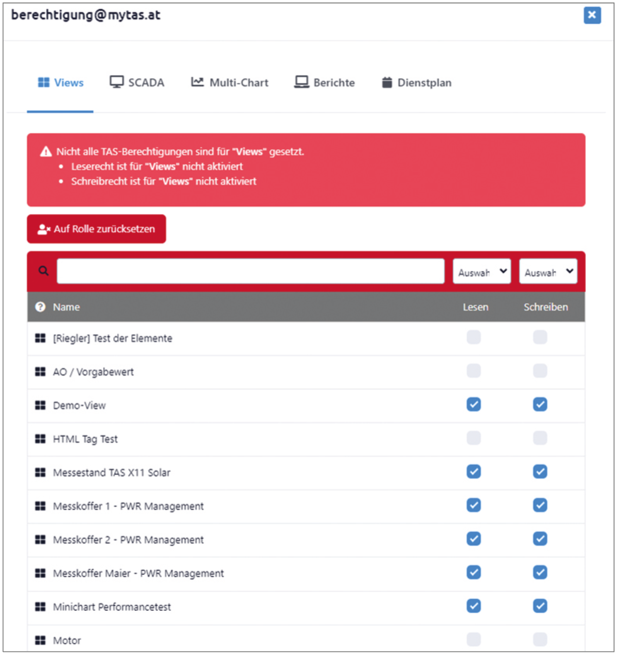
Task: Click the grid icon beside Demo-View
Action: click(40, 405)
